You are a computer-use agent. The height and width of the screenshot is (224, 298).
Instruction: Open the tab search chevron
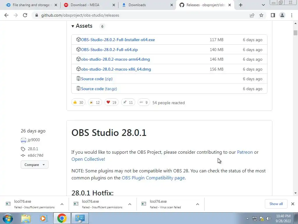263,5
